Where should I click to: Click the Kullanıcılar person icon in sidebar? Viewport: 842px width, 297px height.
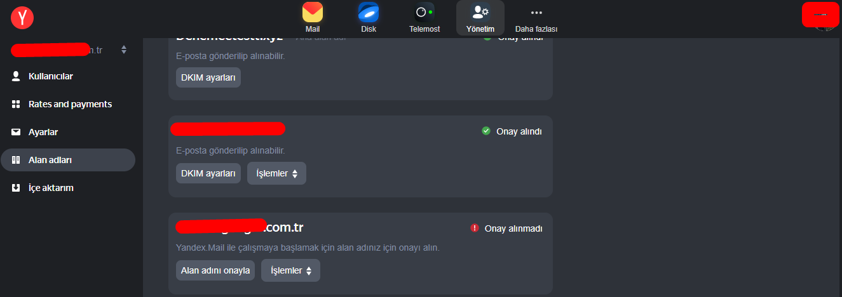[16, 76]
